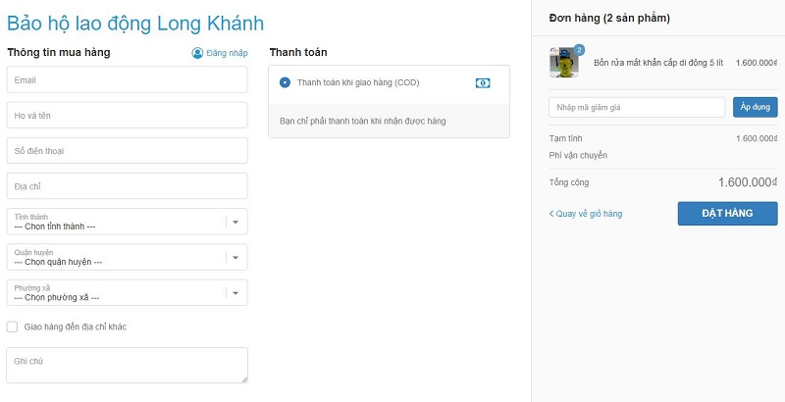Click the Ghi chú notes textarea
This screenshot has height=402, width=785.
(128, 366)
